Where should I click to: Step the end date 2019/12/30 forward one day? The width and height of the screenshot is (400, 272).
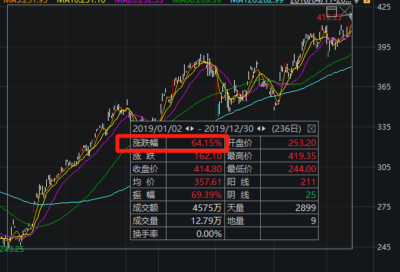263,129
